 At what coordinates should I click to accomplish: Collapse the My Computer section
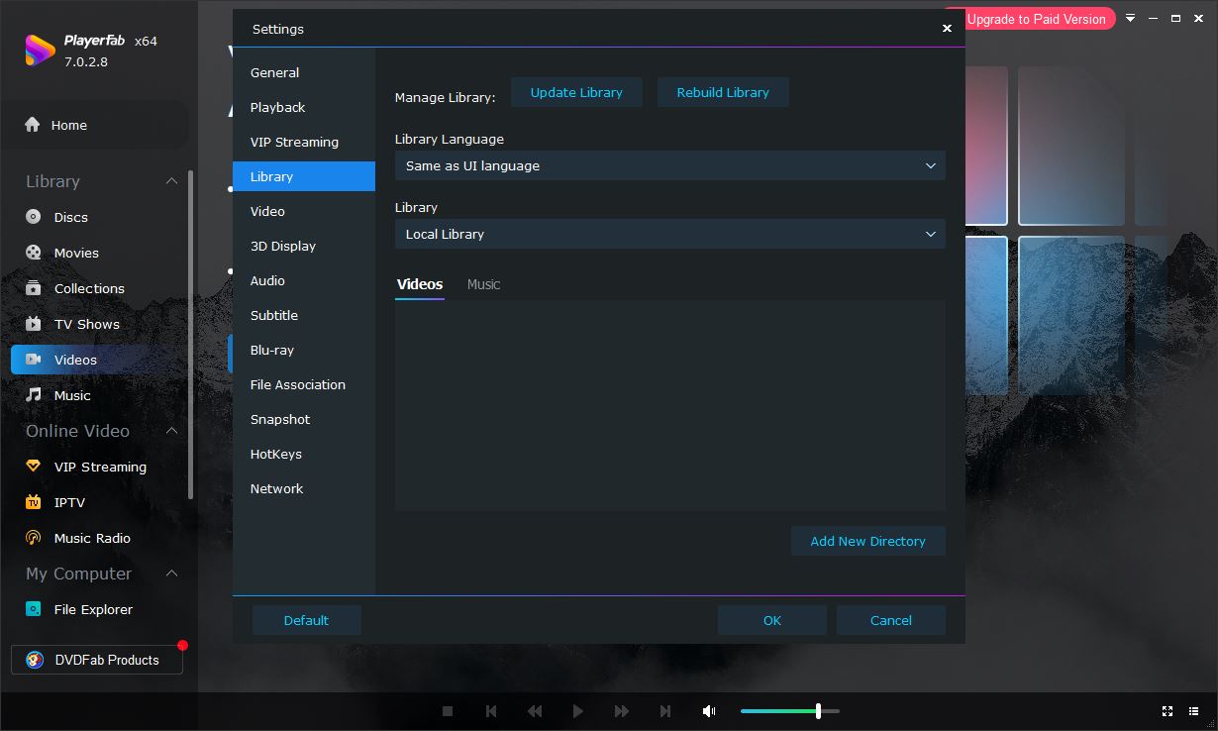click(x=171, y=574)
